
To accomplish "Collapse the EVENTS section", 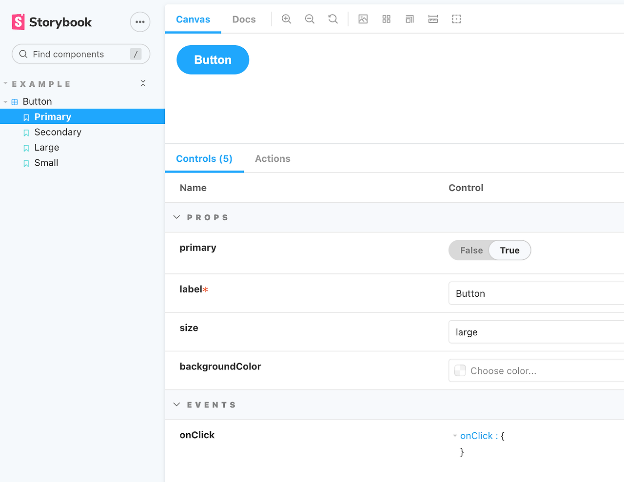I will click(176, 405).
